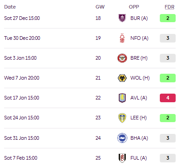Select the Sat 24 Jan 15:00 fixture row
The image size is (182, 166).
(90, 118)
